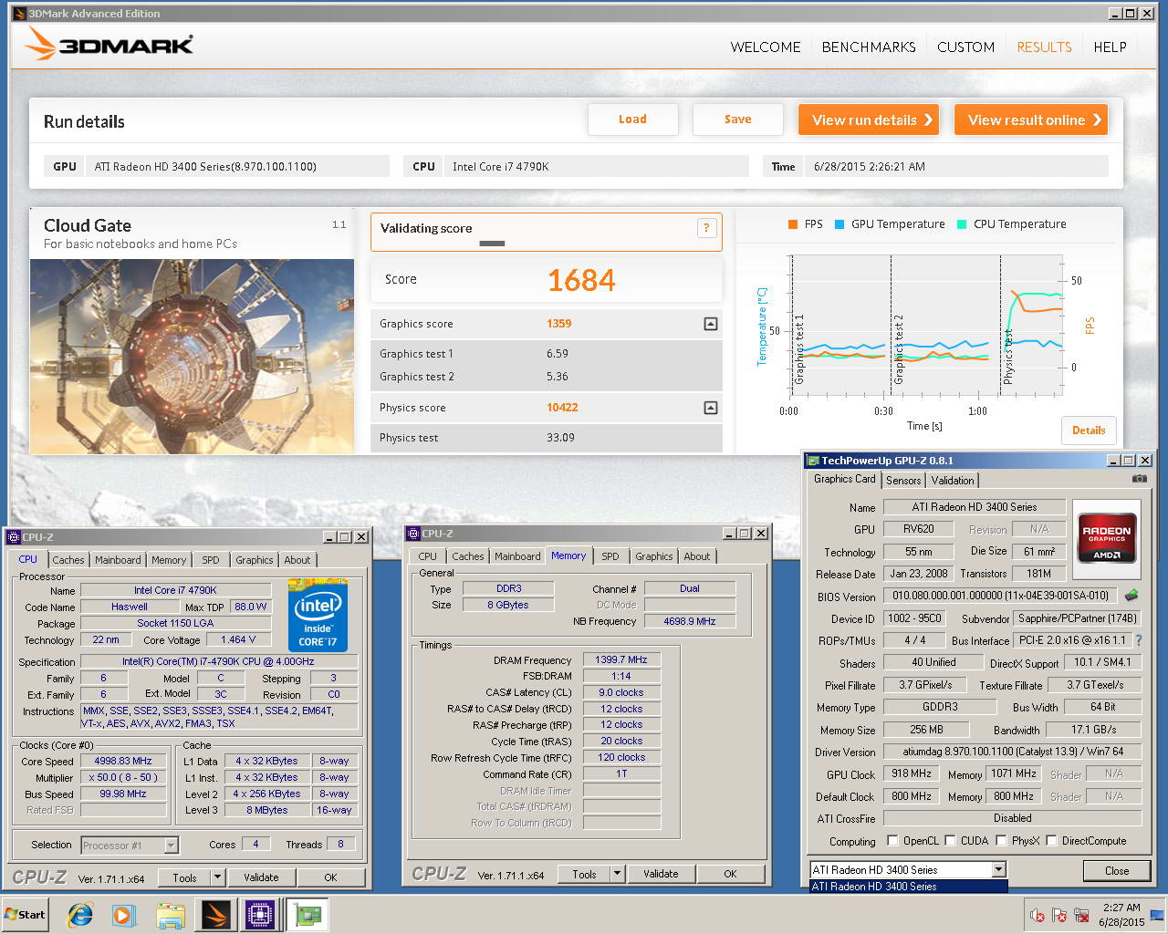Click the taskbar clock showing 2:27 AM
This screenshot has width=1168, height=934.
tap(1121, 915)
